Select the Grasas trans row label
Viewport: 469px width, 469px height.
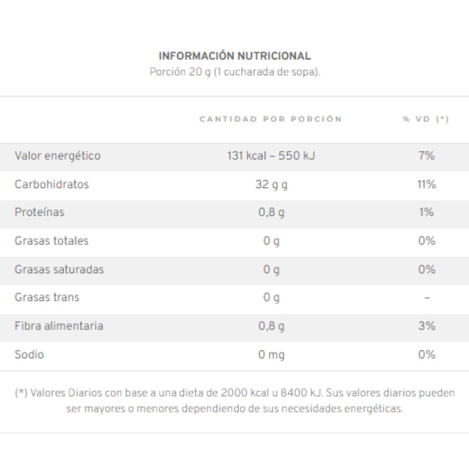[47, 297]
